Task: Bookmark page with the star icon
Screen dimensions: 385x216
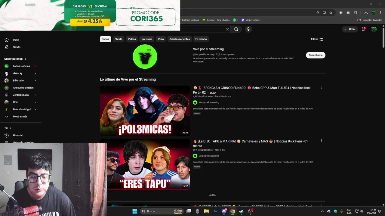Action: 331,13
